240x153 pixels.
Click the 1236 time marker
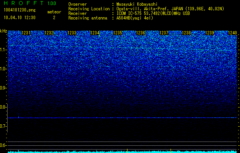pos(141,33)
